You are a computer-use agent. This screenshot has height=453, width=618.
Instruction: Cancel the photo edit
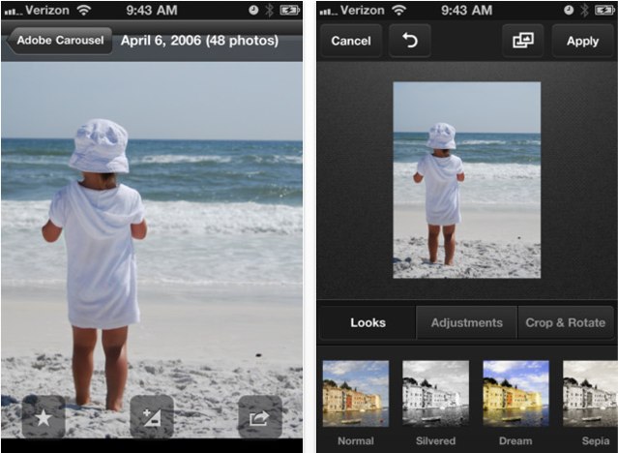351,41
